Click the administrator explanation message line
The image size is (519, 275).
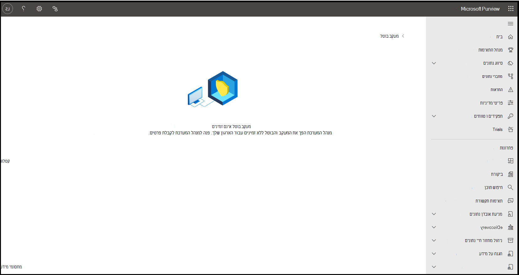240,133
